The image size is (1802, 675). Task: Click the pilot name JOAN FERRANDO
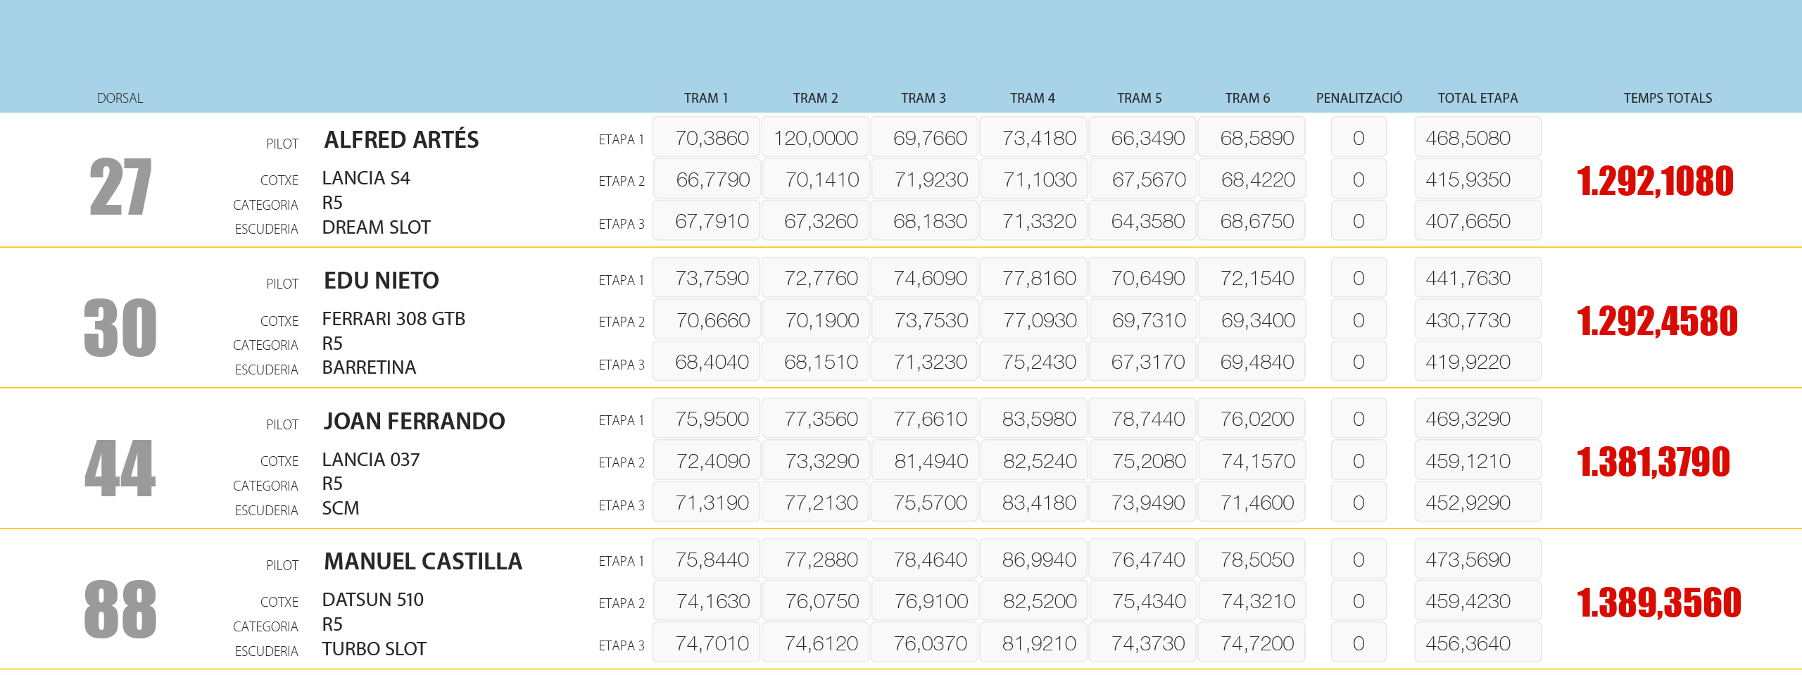coord(414,422)
